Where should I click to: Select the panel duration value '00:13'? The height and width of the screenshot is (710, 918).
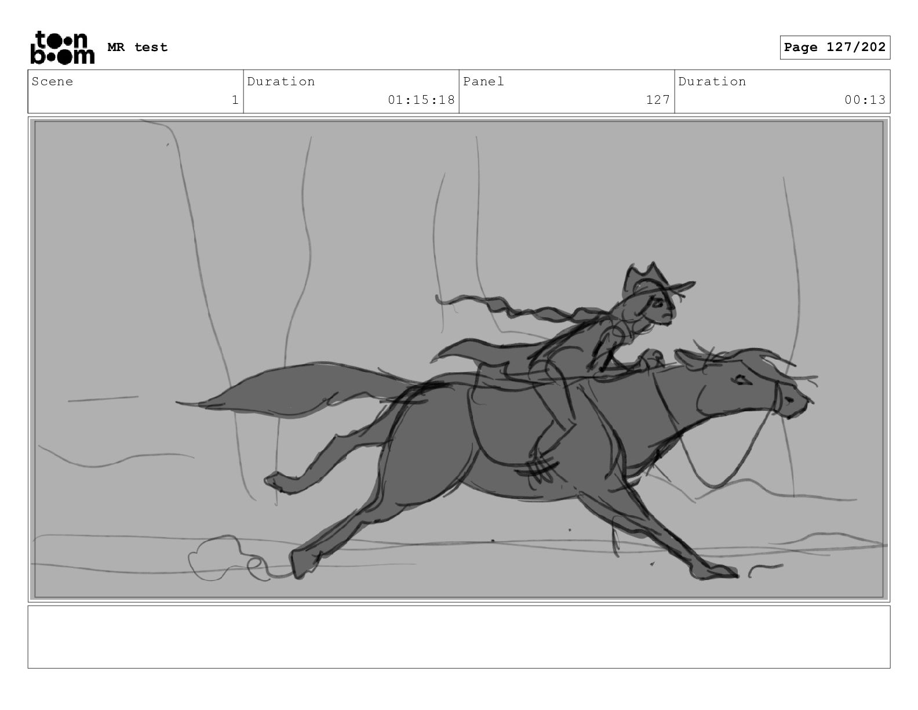[865, 100]
